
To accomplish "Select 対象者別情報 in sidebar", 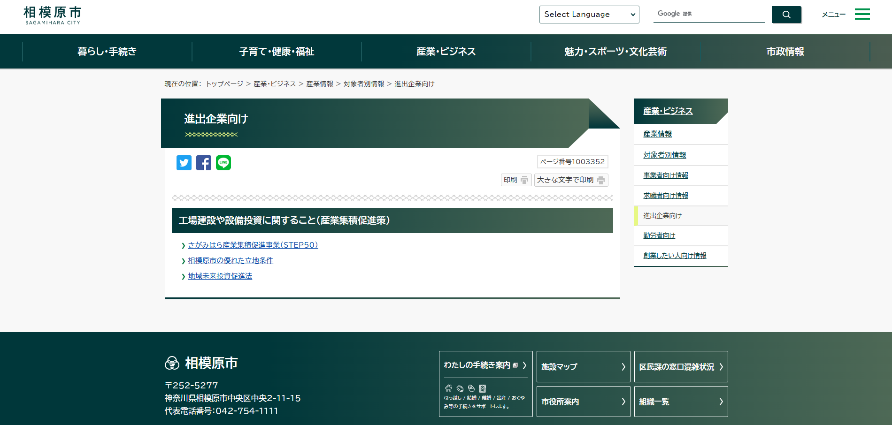I will [x=665, y=155].
